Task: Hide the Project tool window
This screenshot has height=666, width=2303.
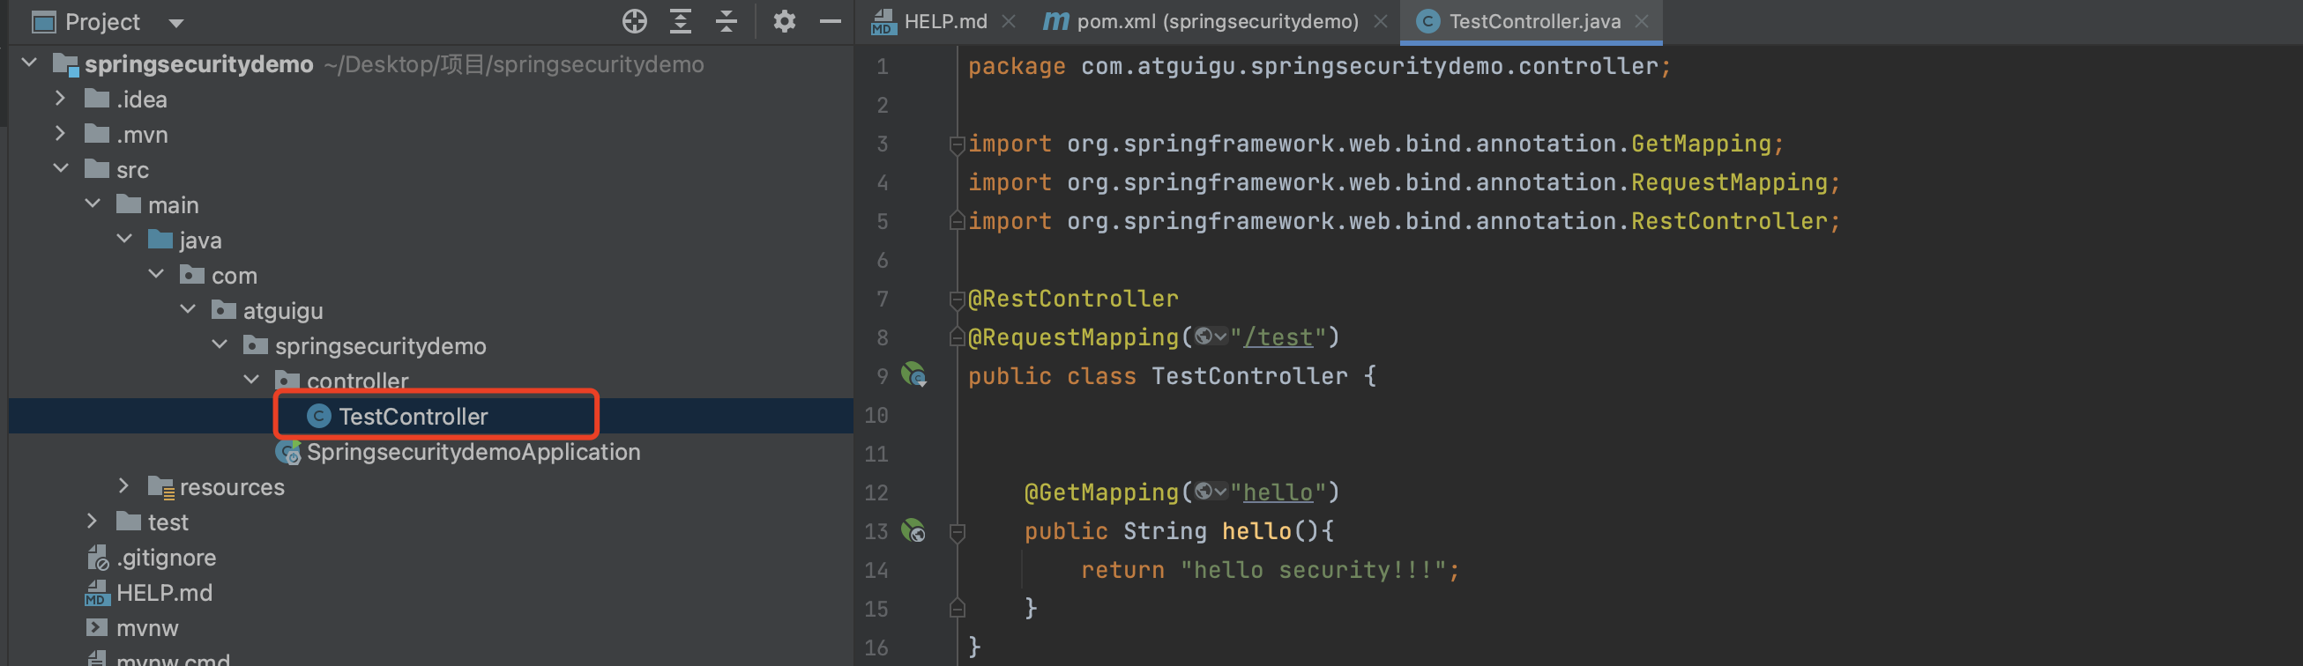Action: tap(830, 21)
